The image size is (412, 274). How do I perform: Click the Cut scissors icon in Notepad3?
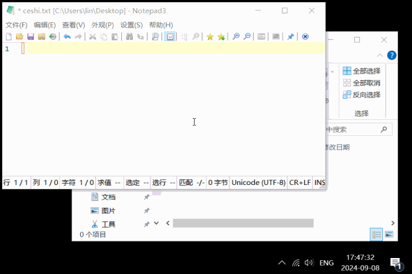pyautogui.click(x=93, y=37)
